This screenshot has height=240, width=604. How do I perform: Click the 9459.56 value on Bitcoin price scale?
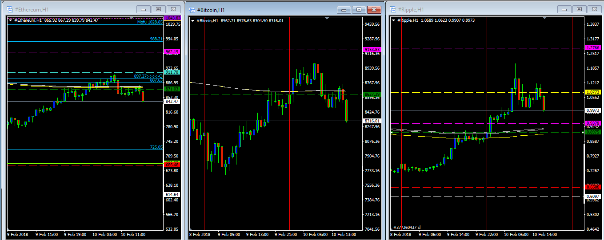pyautogui.click(x=372, y=24)
